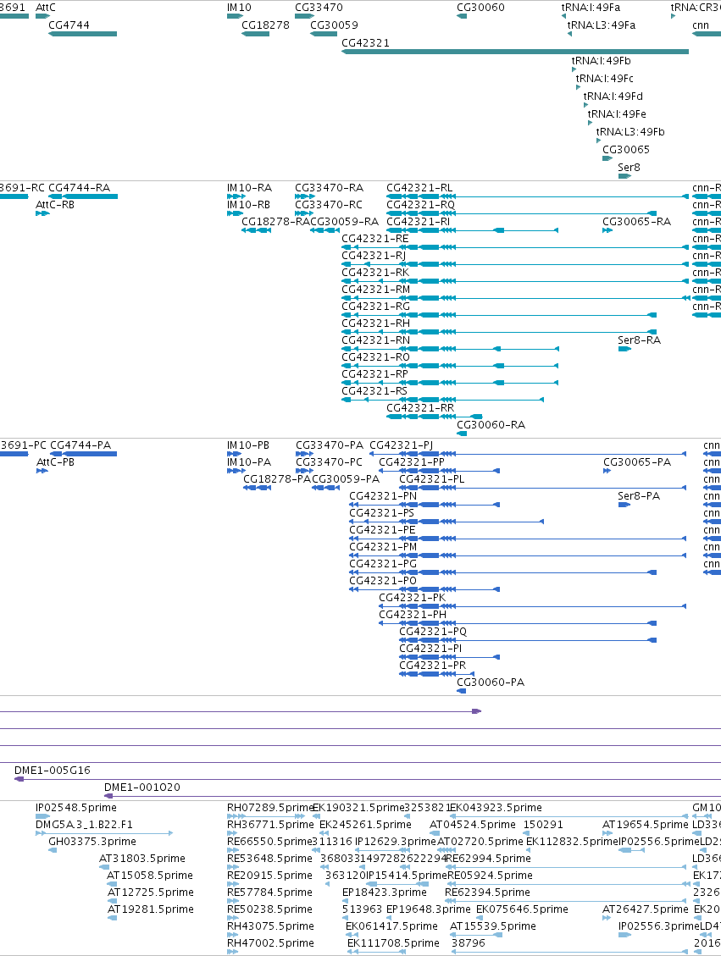Open the CG4744-RA transcript label
The width and height of the screenshot is (721, 956).
pos(80,188)
